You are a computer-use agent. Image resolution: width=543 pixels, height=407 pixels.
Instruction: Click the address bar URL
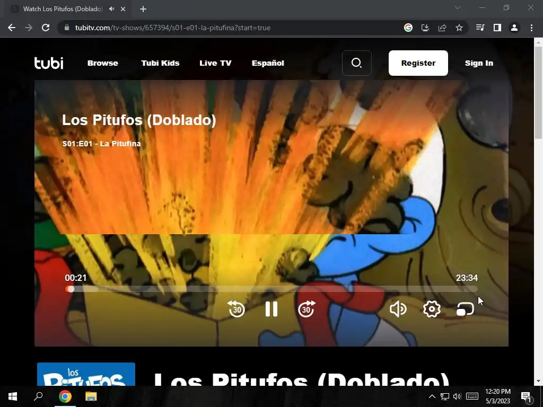click(173, 28)
